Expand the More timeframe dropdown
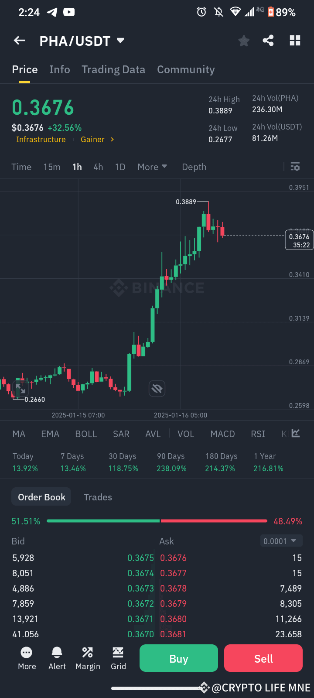 pyautogui.click(x=152, y=167)
